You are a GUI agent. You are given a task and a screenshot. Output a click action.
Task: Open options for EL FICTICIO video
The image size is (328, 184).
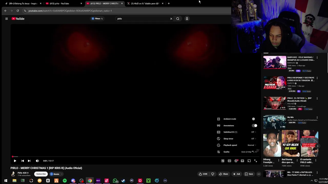[317, 98]
